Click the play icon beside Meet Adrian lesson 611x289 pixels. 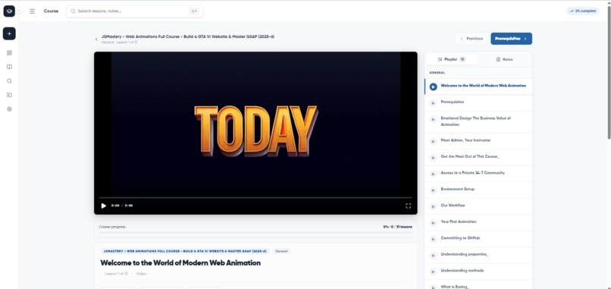(x=433, y=141)
